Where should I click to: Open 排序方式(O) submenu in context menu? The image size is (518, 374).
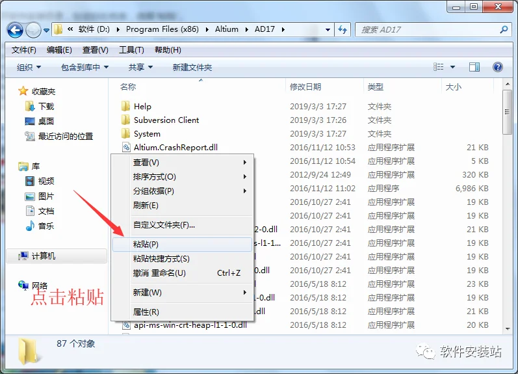tap(183, 177)
